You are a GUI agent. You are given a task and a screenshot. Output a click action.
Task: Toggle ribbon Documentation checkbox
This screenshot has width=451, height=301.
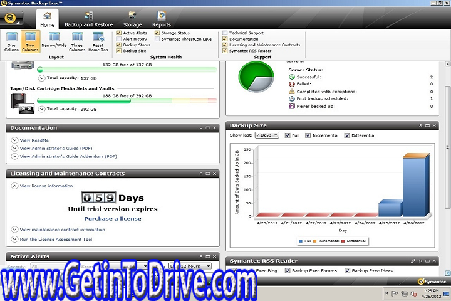(225, 39)
